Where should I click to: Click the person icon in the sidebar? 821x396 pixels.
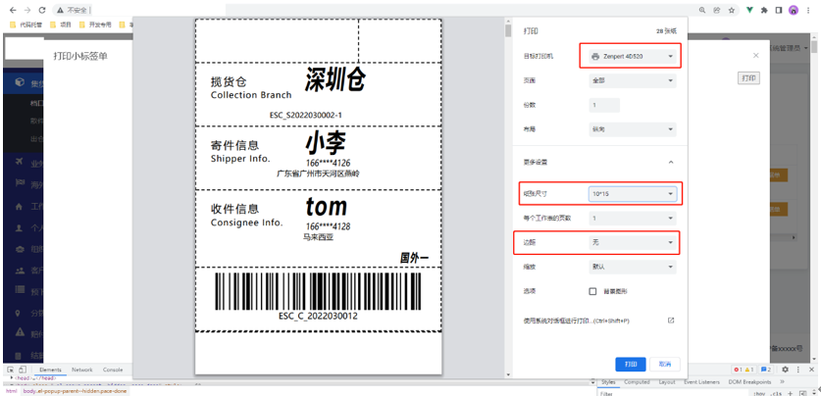coord(20,228)
